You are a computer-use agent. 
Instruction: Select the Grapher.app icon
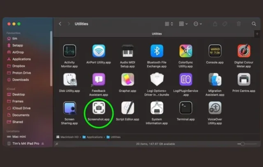click(128, 79)
